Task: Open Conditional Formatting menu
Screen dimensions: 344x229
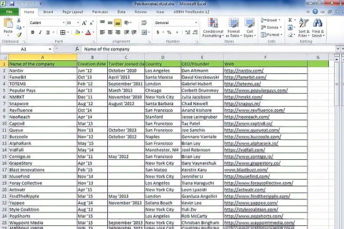Action: pos(213,28)
